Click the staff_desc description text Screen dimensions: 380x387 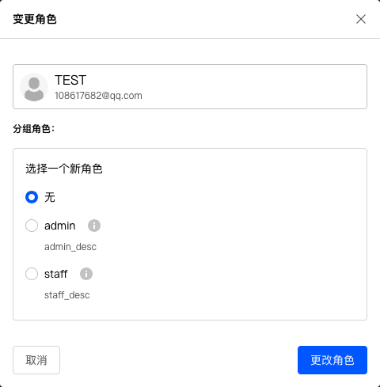[x=67, y=295]
